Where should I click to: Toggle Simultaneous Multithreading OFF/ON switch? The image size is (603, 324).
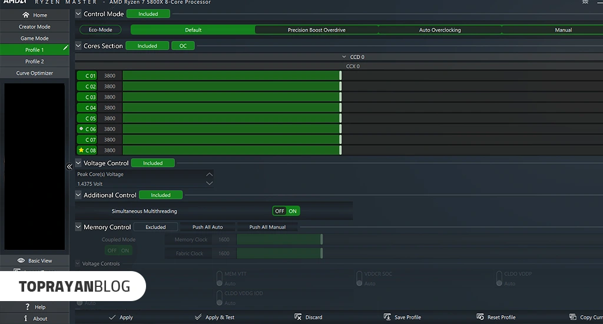pos(286,211)
